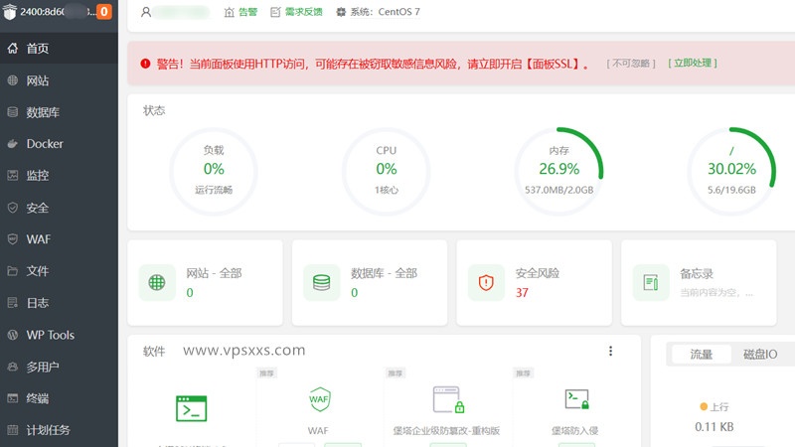
Task: Click the database icon beside 数据库 in sidebar
Action: (x=13, y=112)
